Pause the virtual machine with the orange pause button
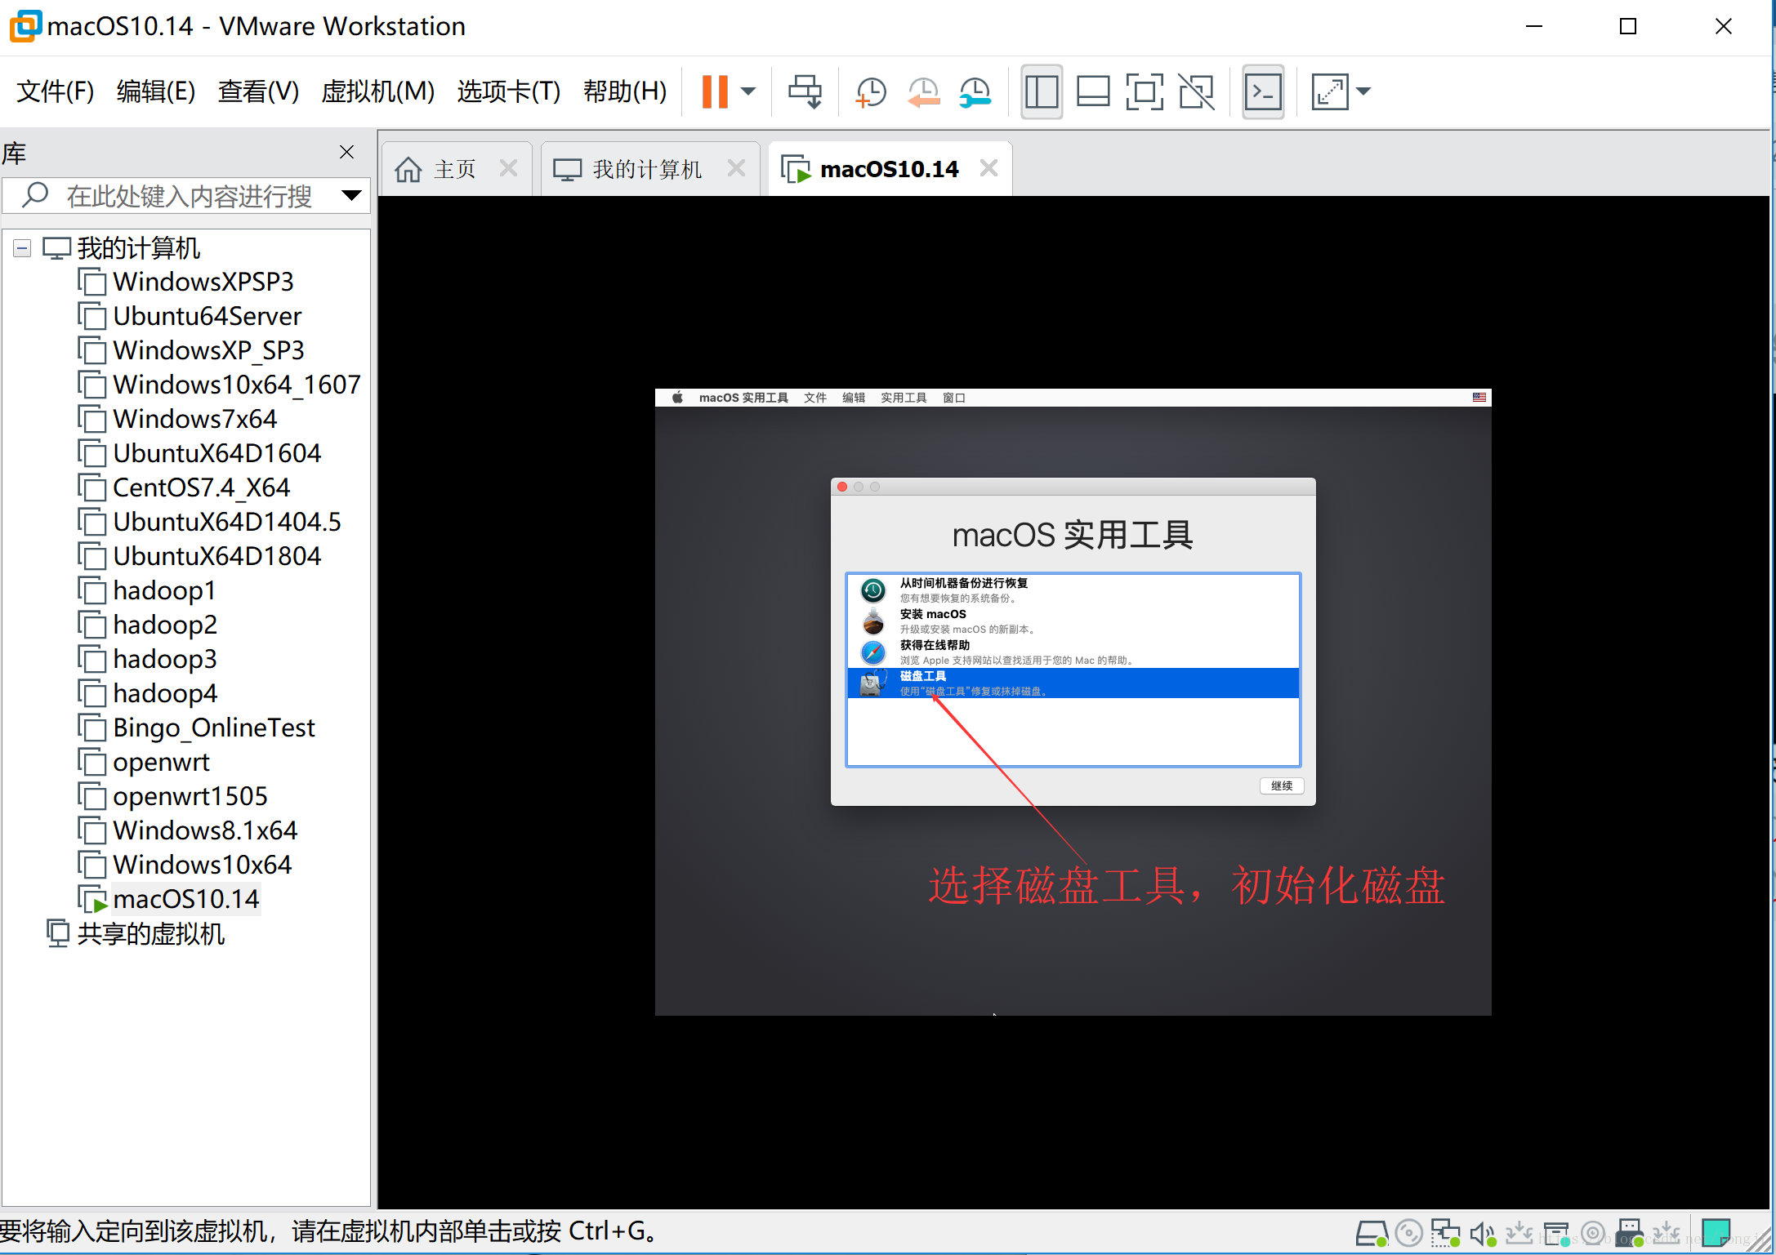Image resolution: width=1776 pixels, height=1255 pixels. 714,91
